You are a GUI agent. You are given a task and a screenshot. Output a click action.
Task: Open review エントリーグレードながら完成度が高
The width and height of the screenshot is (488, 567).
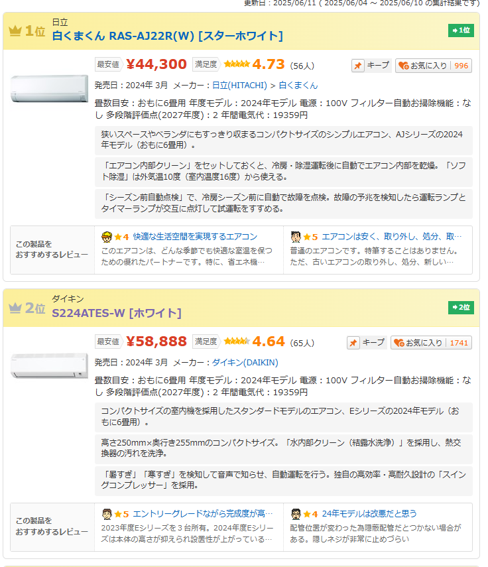(x=203, y=513)
